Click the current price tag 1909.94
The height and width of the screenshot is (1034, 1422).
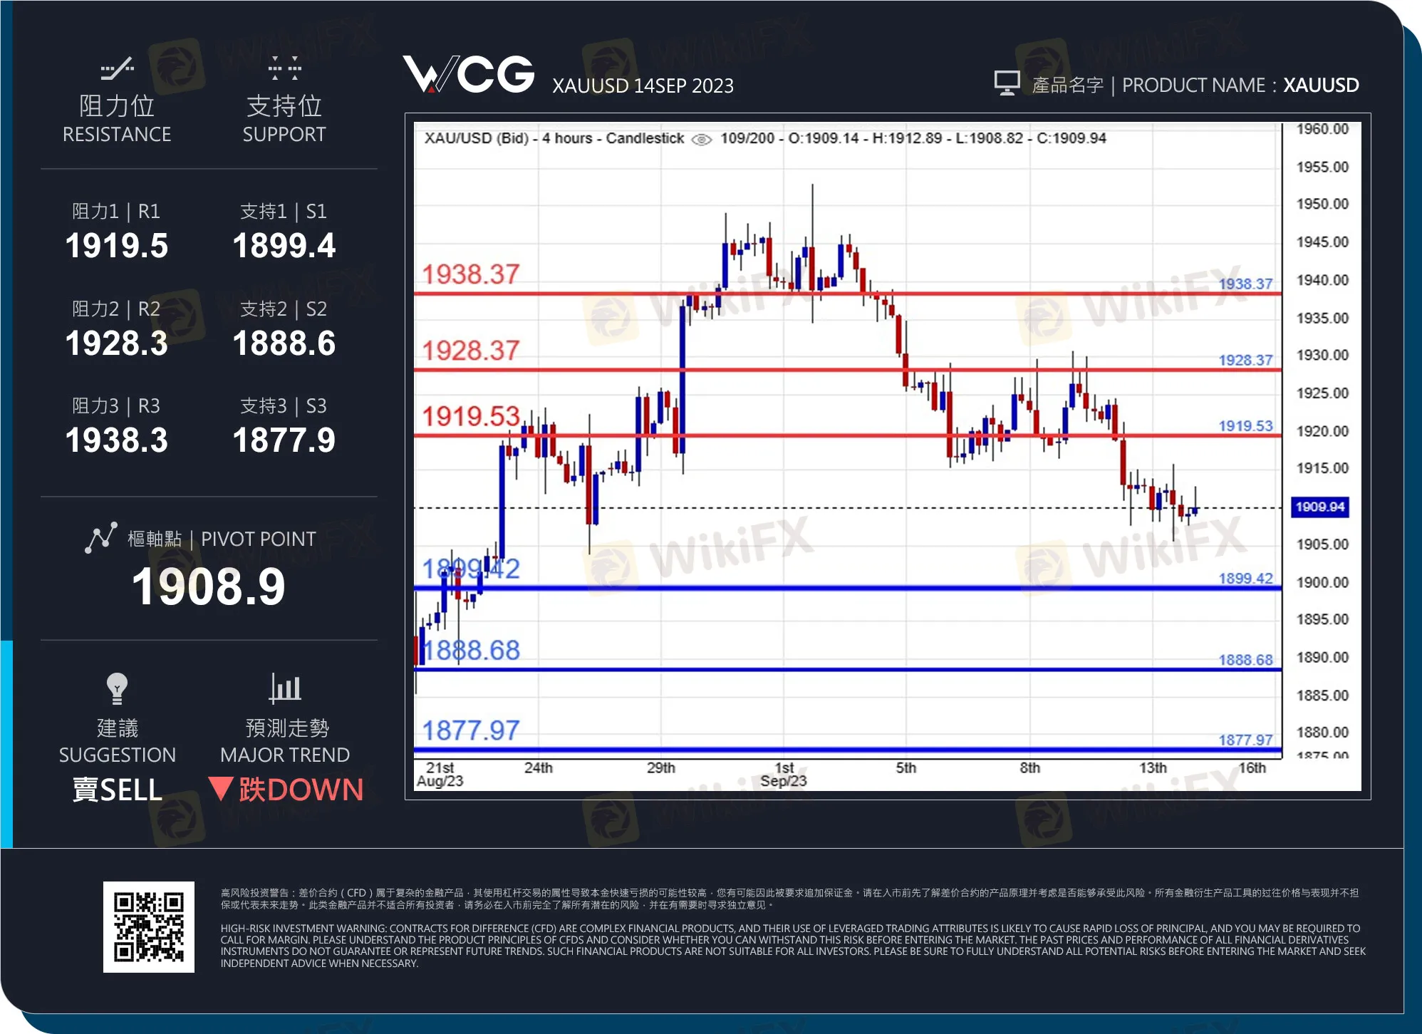(1320, 507)
